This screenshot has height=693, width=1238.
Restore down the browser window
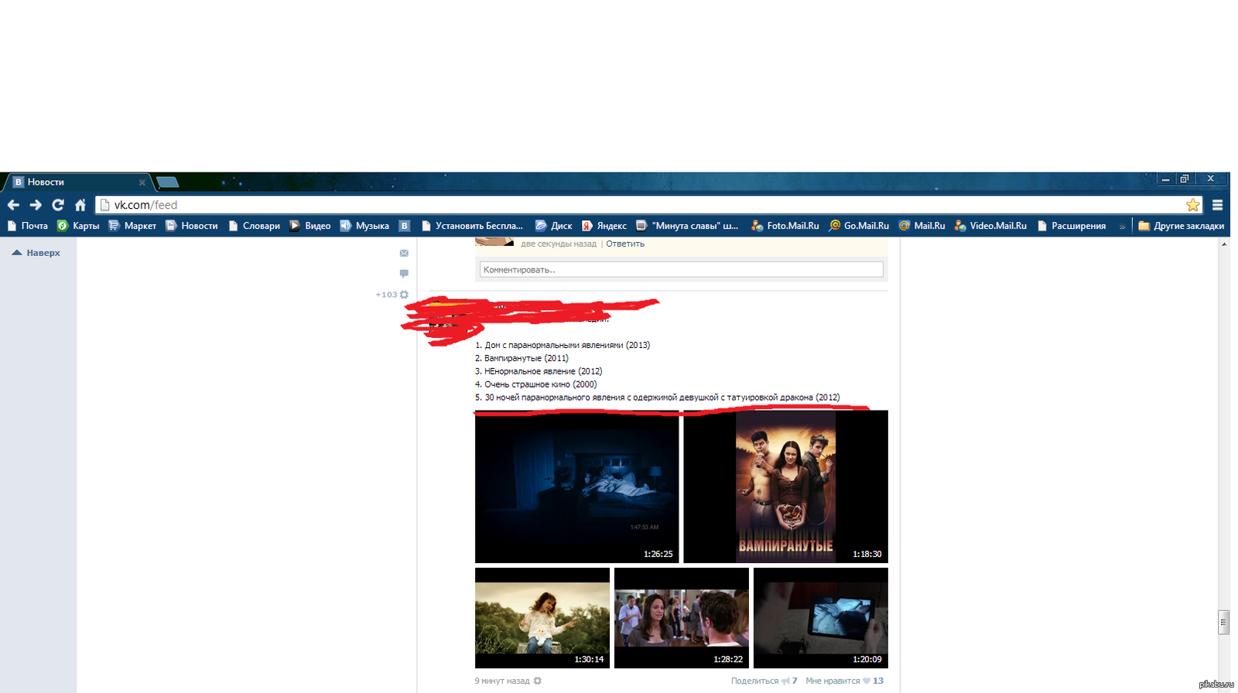point(1184,179)
